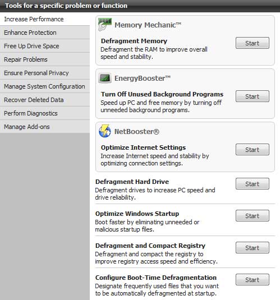This screenshot has width=280, height=300.
Task: Open Enhance Protection category
Action: pos(45,33)
